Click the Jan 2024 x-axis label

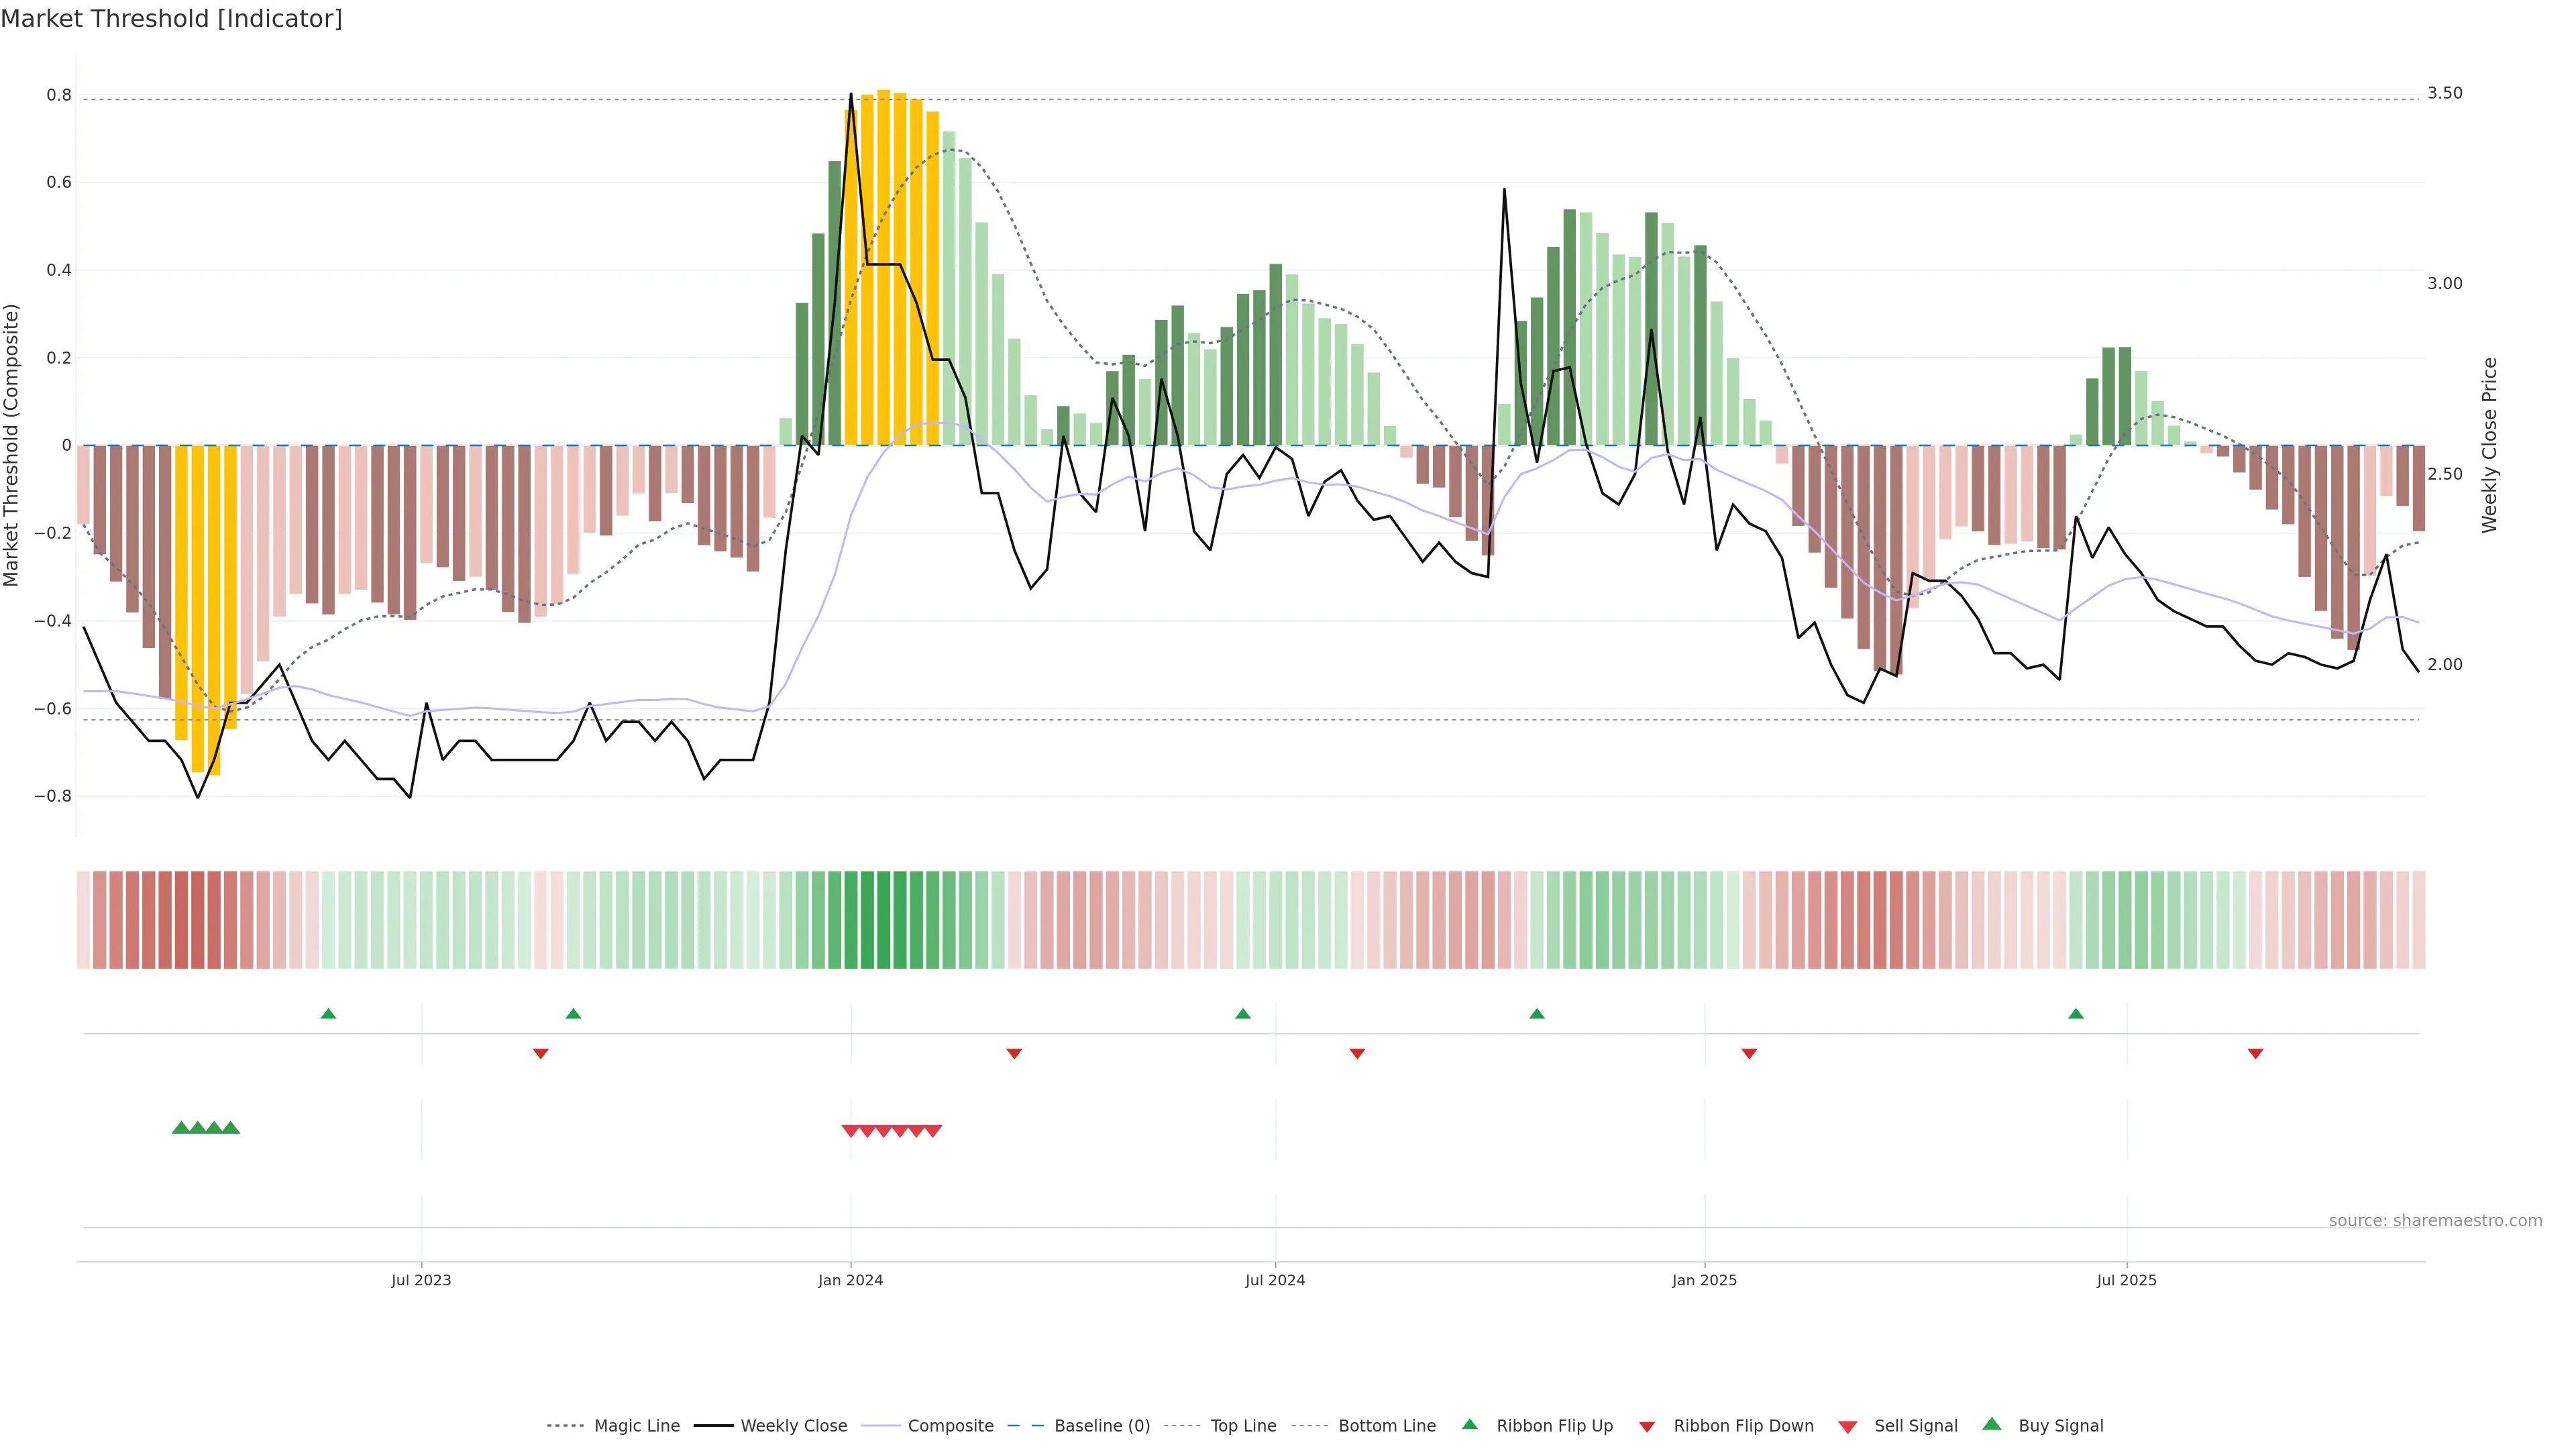[850, 1280]
